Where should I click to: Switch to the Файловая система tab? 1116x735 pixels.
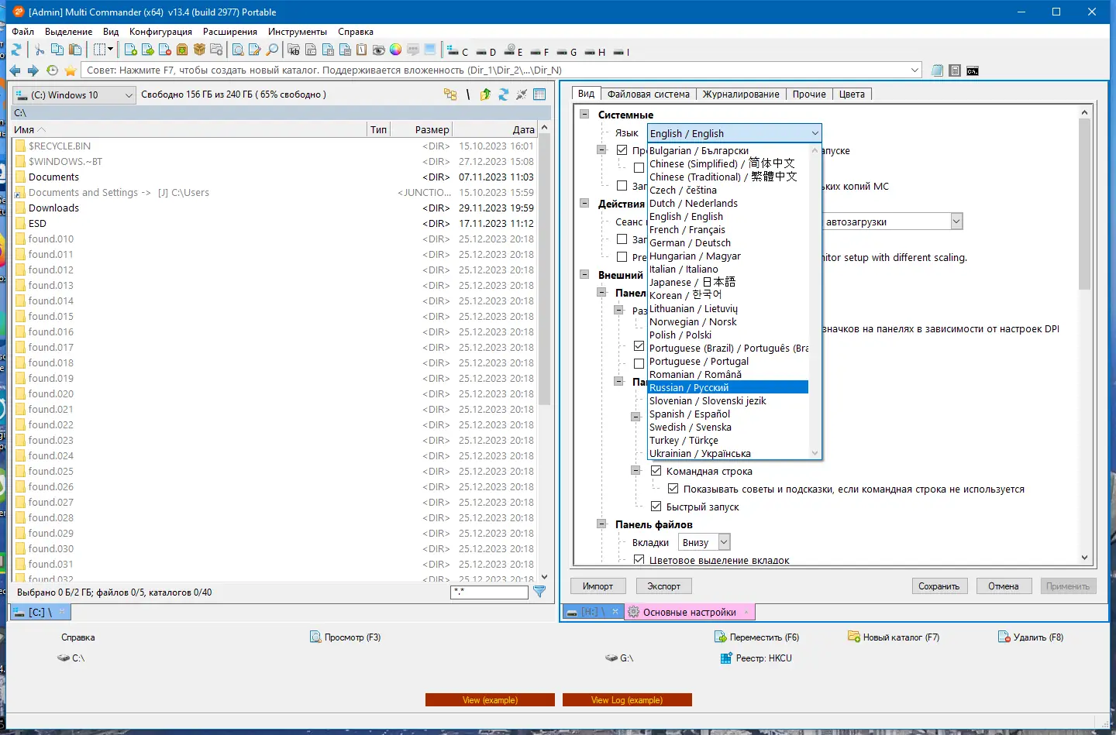(648, 94)
